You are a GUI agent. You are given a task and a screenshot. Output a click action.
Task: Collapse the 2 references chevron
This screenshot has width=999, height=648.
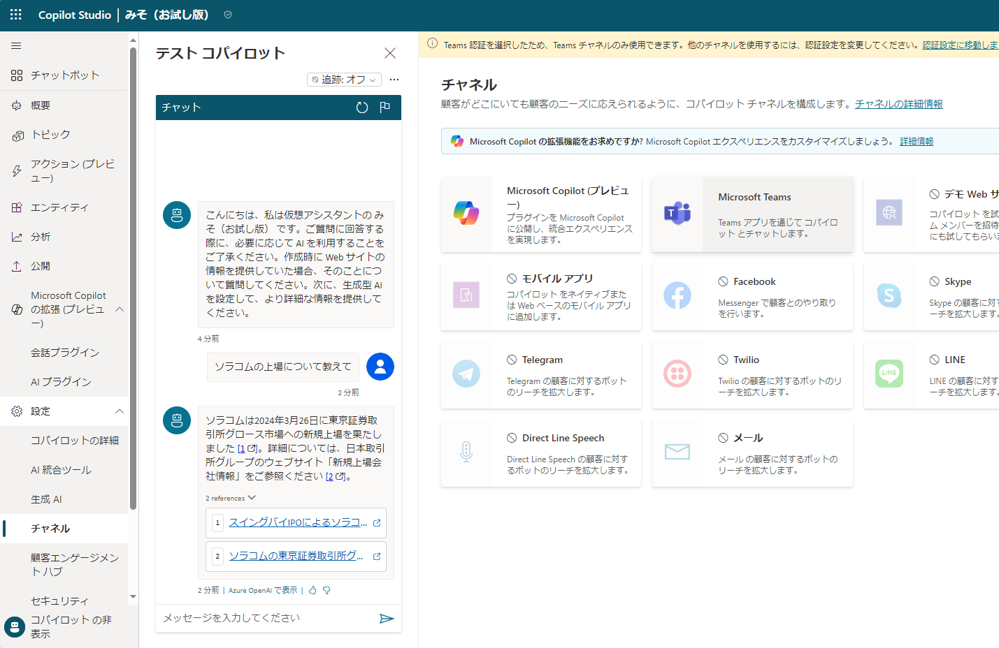[252, 498]
